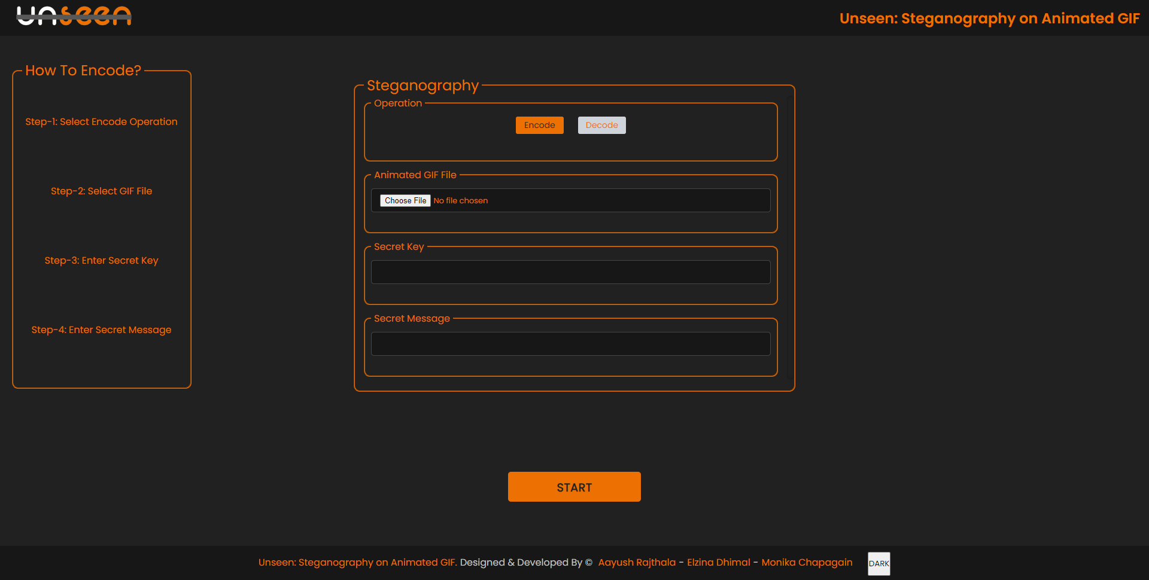
Task: Open the Elzina Dhimal link in the footer
Action: click(x=718, y=562)
